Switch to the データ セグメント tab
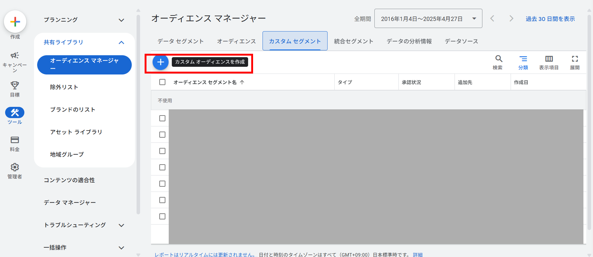593x257 pixels. [180, 41]
